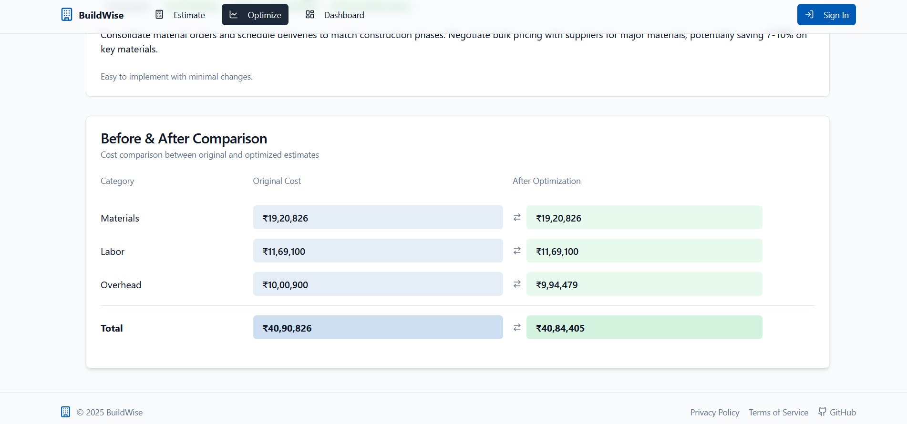
Task: Click the Sign In arrow icon
Action: [x=809, y=15]
